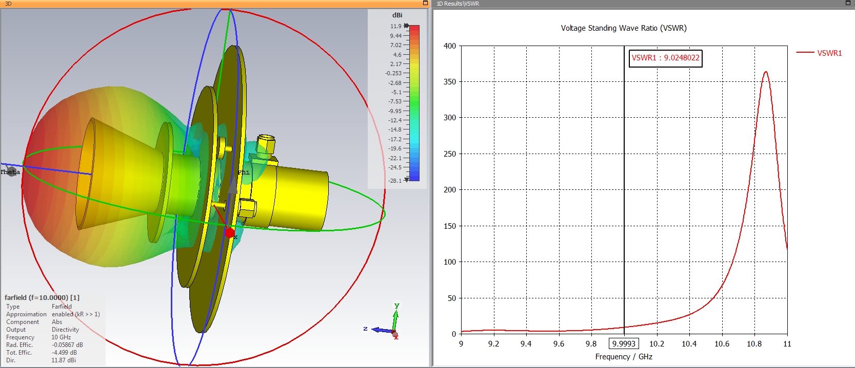This screenshot has width=855, height=368.
Task: Click the red origin dot on the antenna model
Action: pyautogui.click(x=230, y=233)
